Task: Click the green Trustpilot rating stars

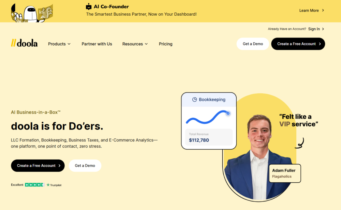Action: point(34,185)
